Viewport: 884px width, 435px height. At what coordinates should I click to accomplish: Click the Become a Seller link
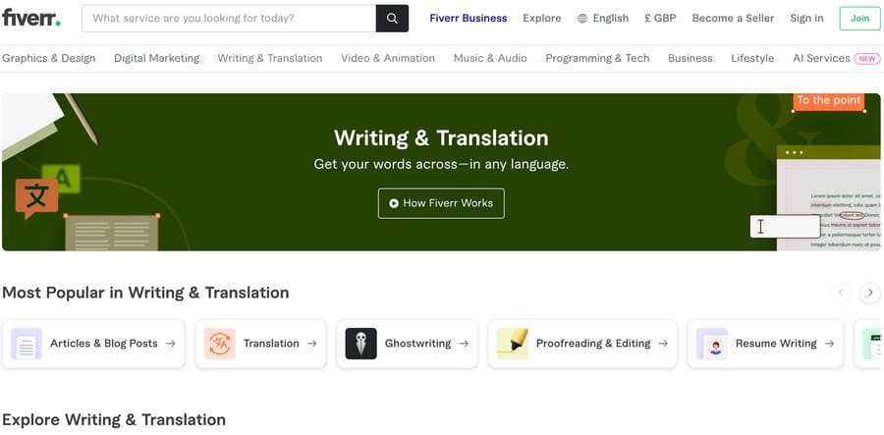coord(733,19)
